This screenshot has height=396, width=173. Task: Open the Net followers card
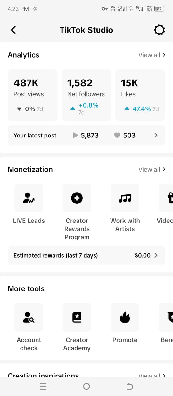click(86, 95)
